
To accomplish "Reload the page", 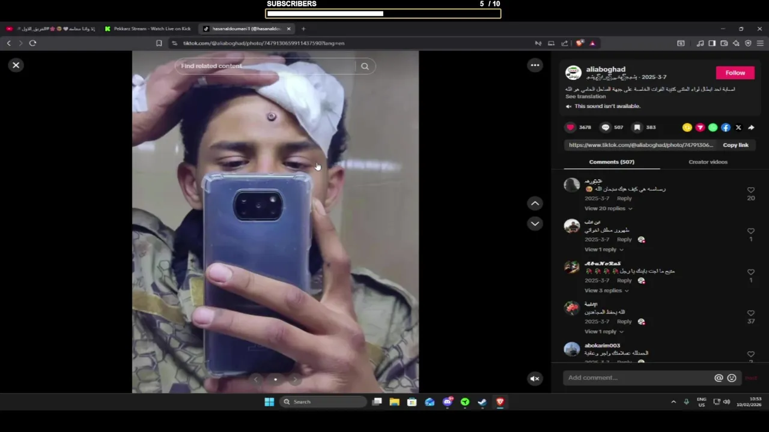I will 32,43.
